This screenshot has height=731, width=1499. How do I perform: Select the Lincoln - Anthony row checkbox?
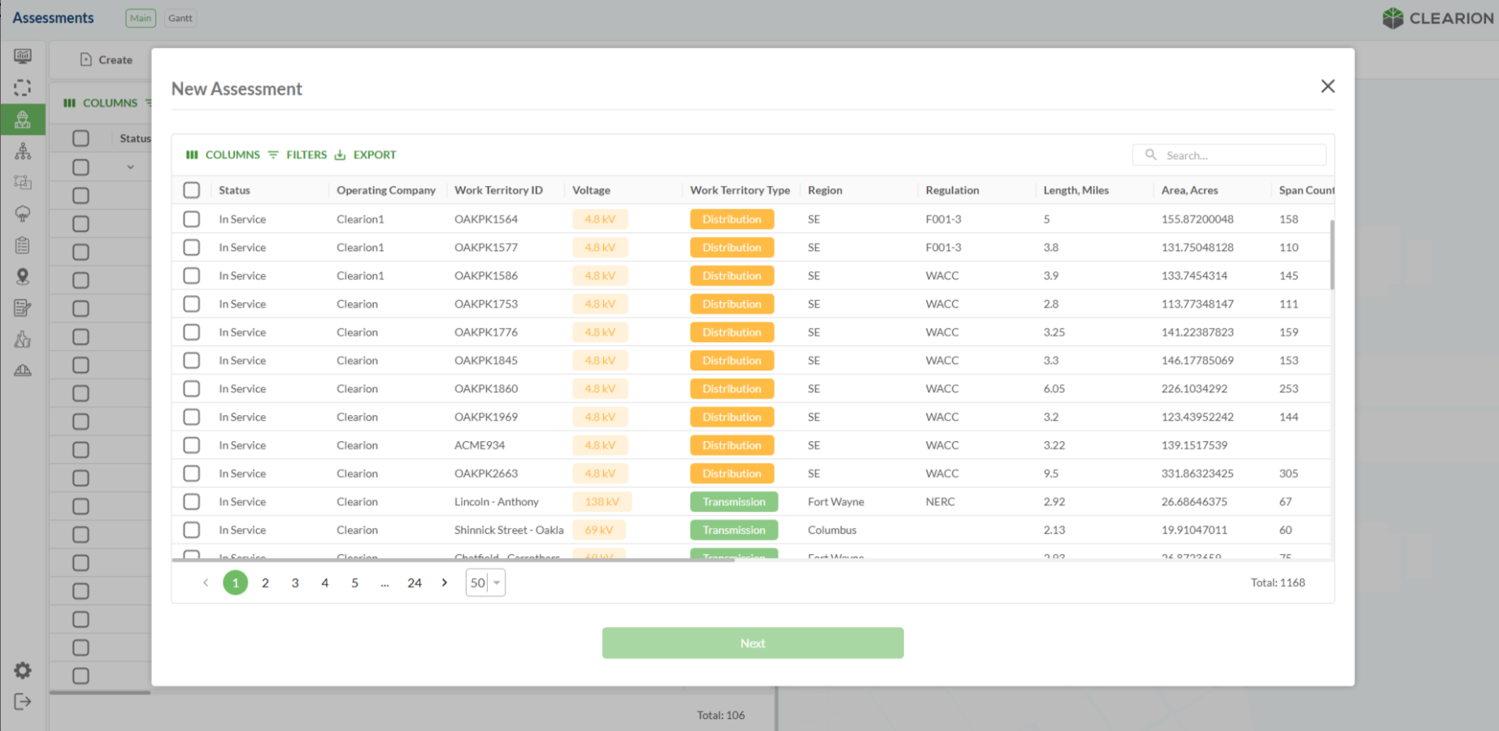[x=192, y=502]
